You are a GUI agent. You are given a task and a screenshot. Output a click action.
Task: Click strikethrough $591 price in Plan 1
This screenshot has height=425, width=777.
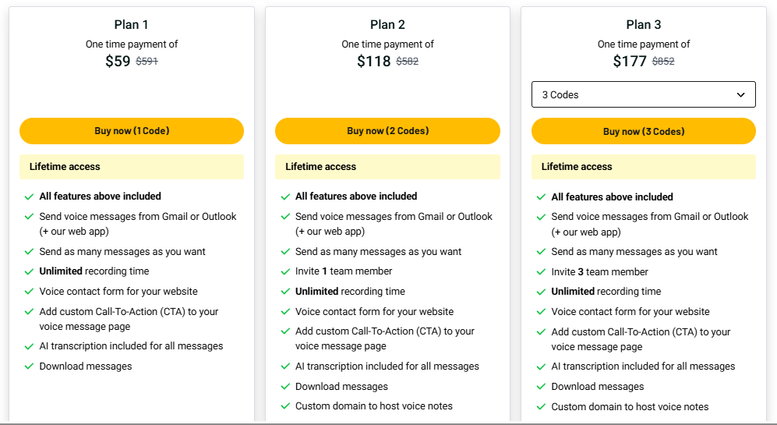point(147,61)
